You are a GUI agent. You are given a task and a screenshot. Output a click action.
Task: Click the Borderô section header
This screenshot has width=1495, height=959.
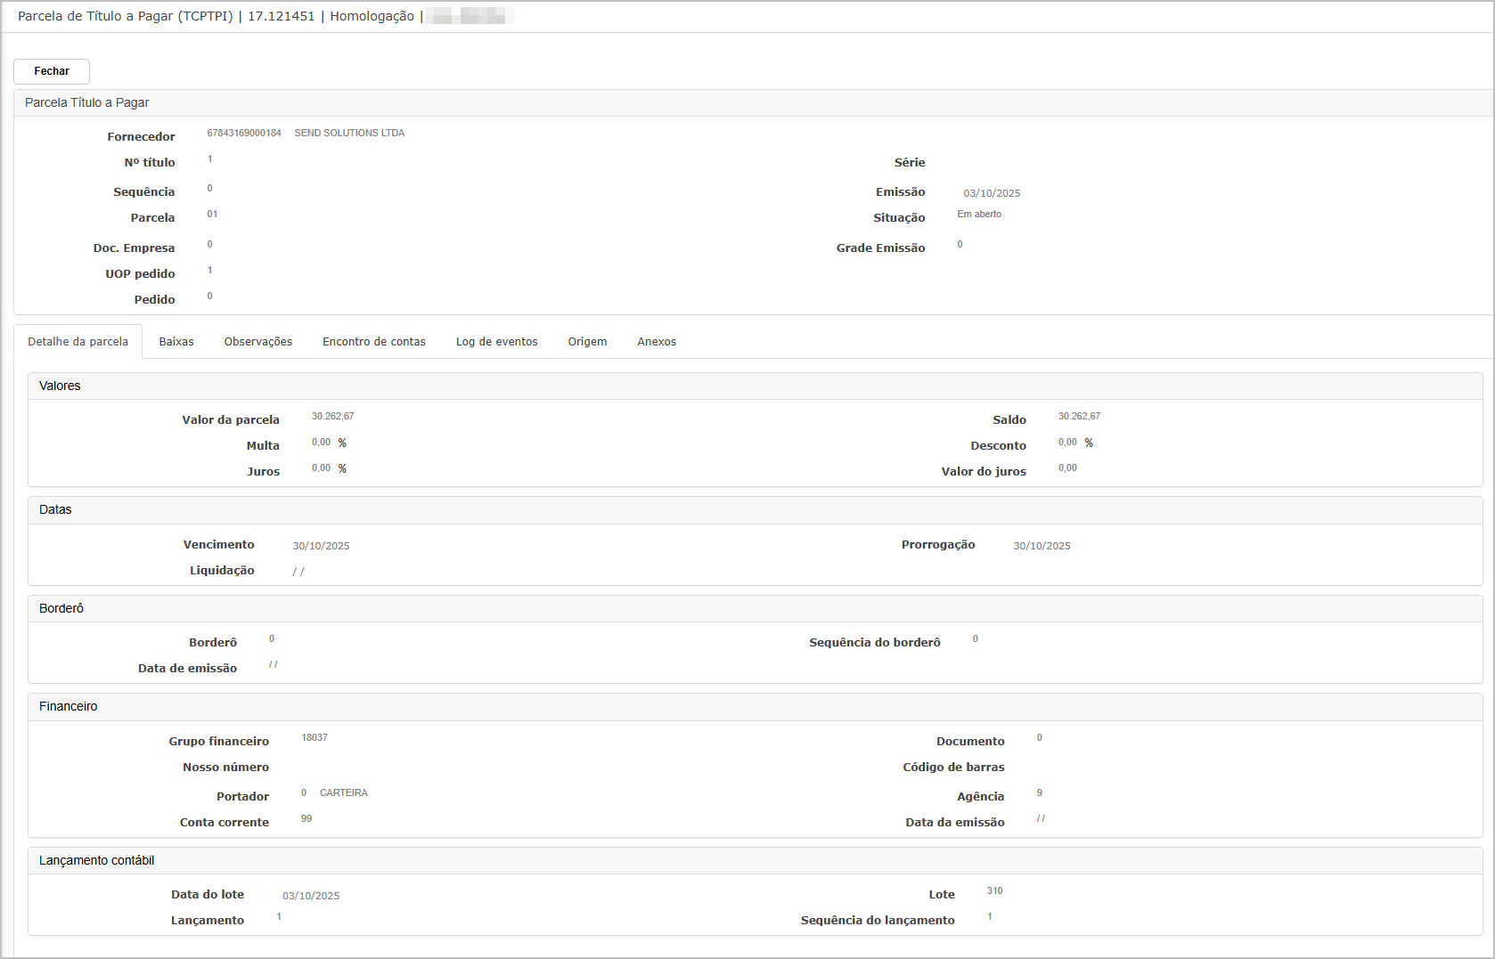pyautogui.click(x=61, y=609)
